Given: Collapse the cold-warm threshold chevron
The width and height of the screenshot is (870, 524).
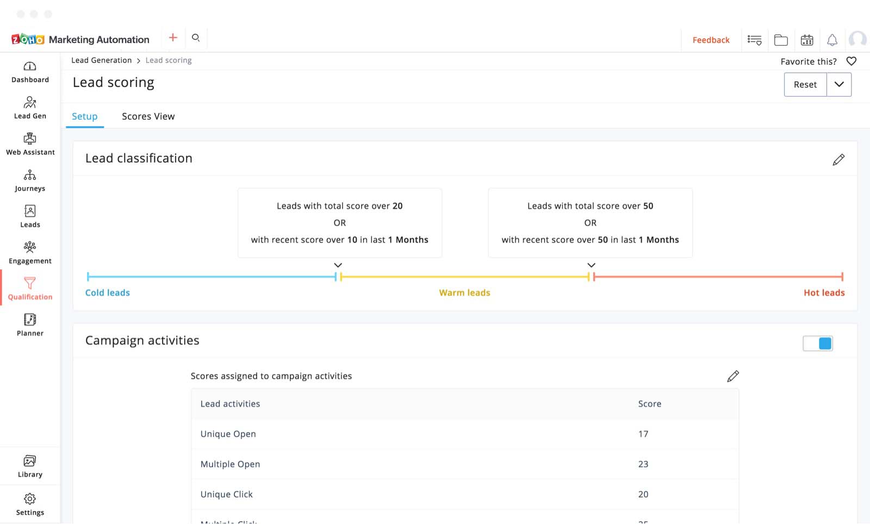Looking at the screenshot, I should click(x=338, y=265).
